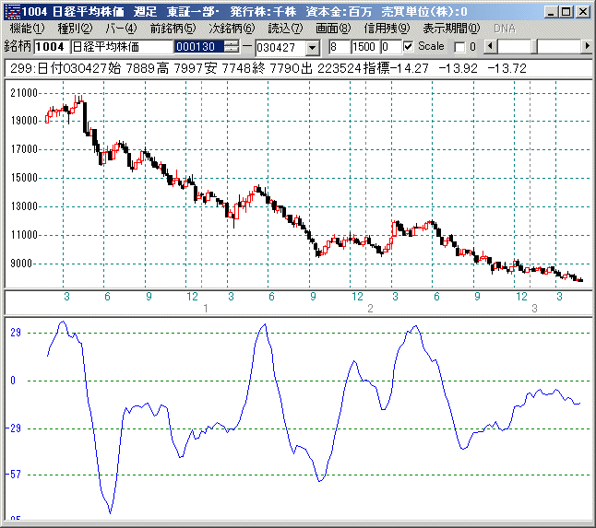
Task: Expand the end date dropdown 030427
Action: point(313,48)
